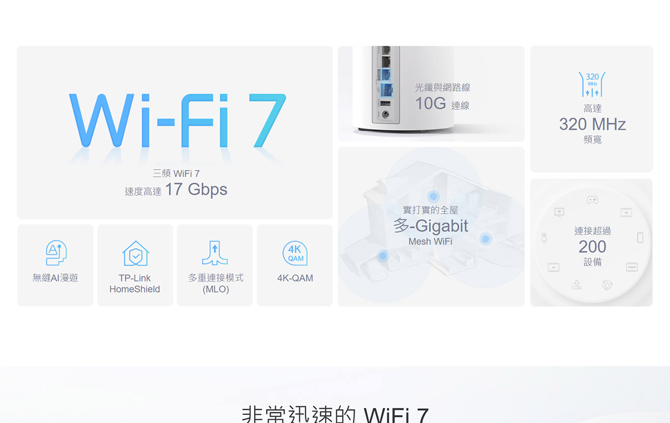
Task: Click the smart home hub icon
Action: 607,285
